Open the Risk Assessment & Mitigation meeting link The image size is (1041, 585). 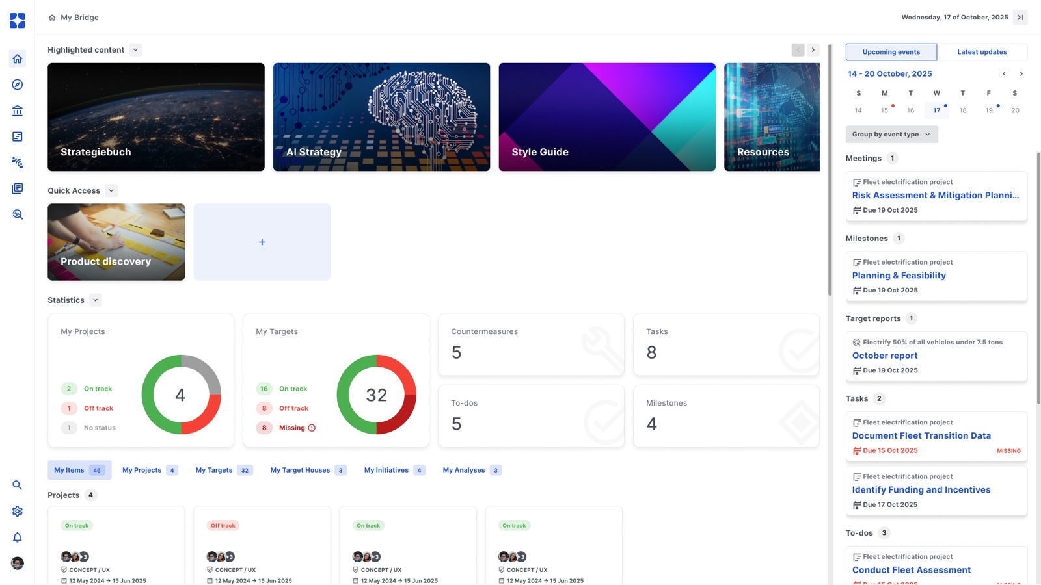[936, 196]
